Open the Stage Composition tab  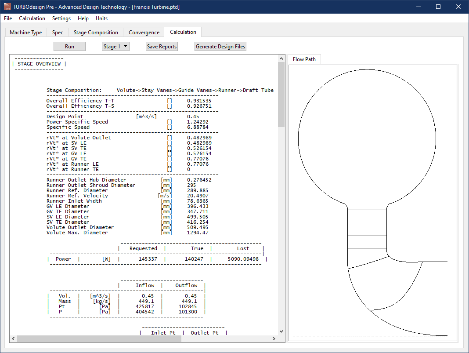tap(95, 32)
